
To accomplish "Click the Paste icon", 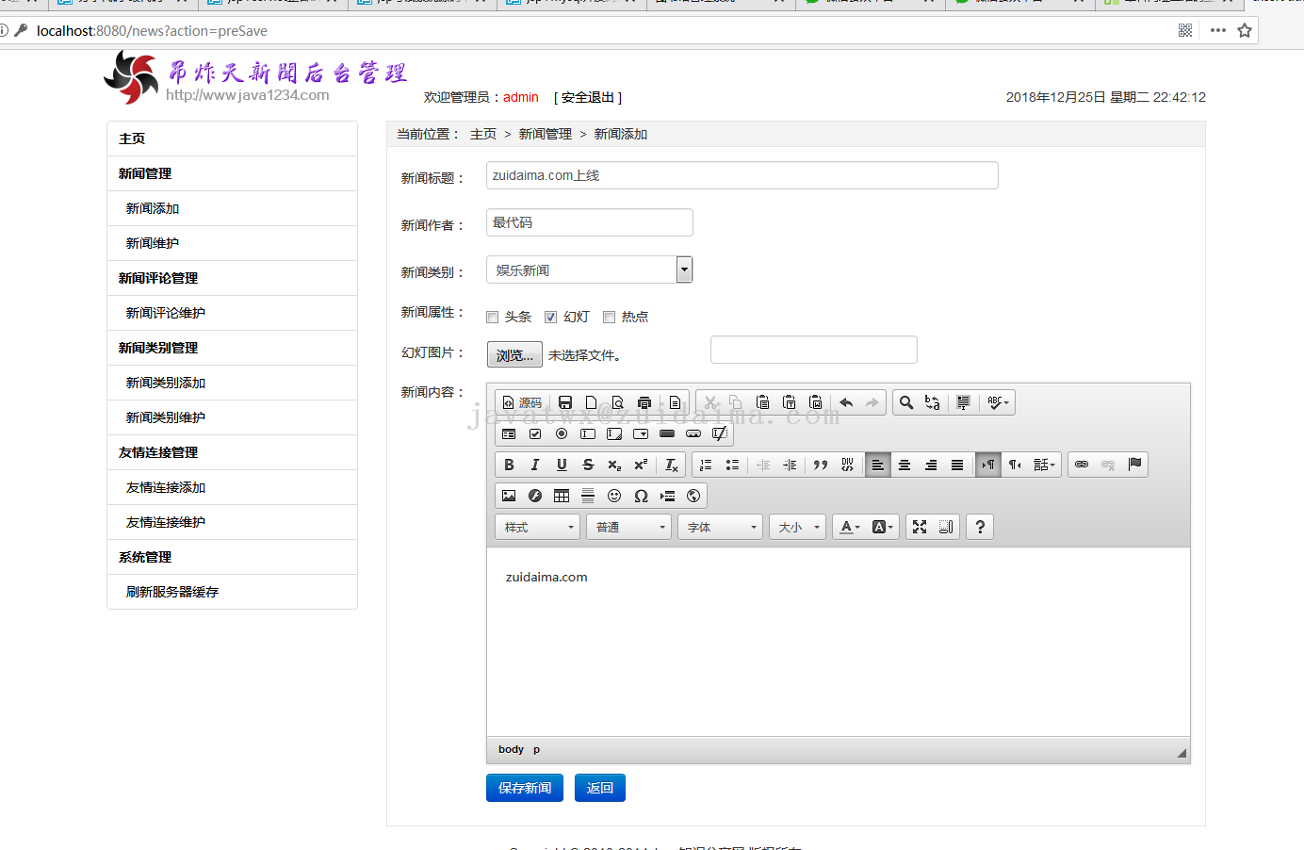I will pyautogui.click(x=763, y=402).
